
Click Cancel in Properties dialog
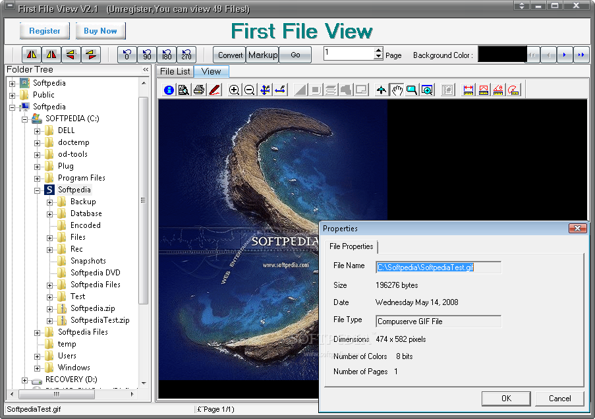tap(559, 399)
